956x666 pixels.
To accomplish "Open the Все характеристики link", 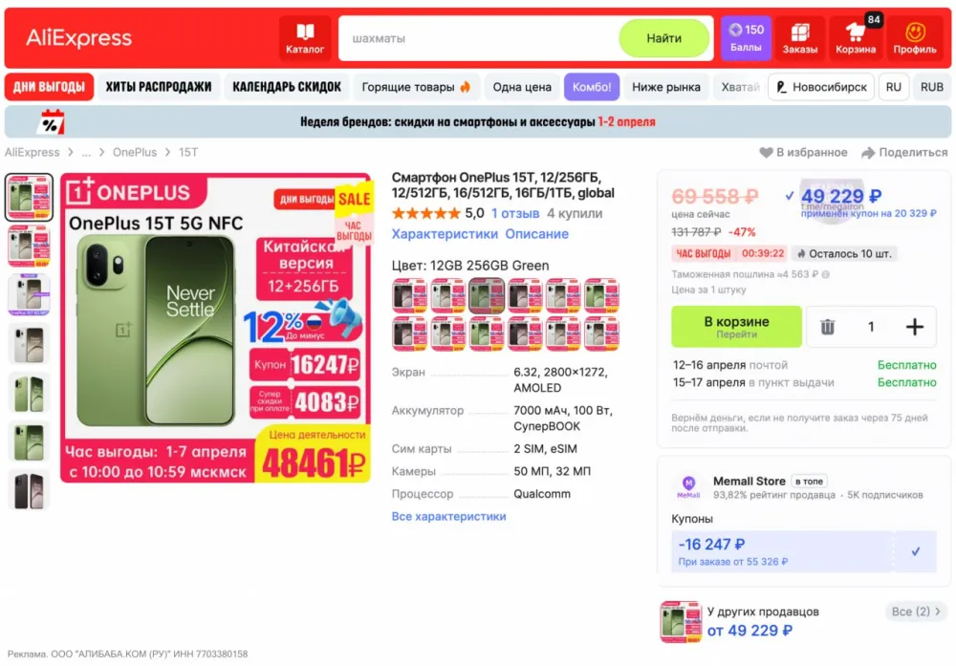I will pos(448,516).
